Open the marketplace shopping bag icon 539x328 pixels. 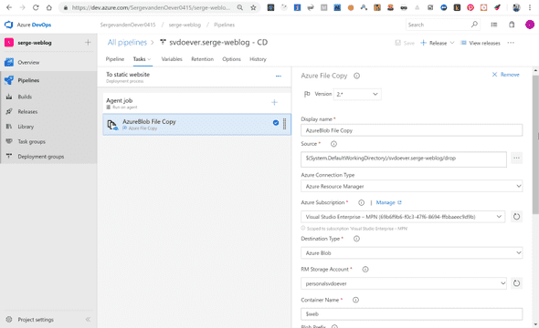[x=512, y=25]
